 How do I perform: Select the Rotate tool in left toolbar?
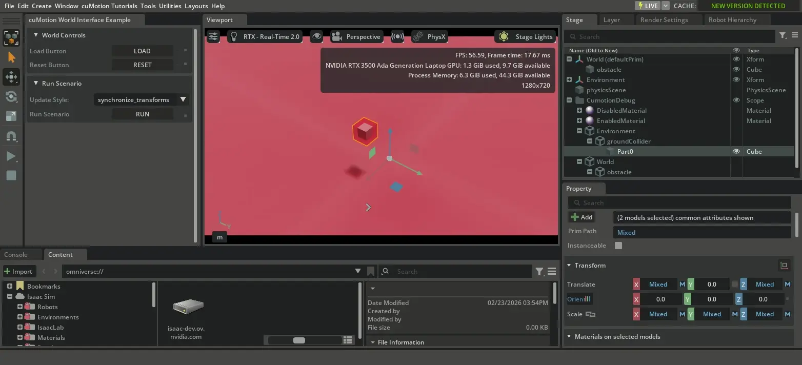click(x=11, y=97)
